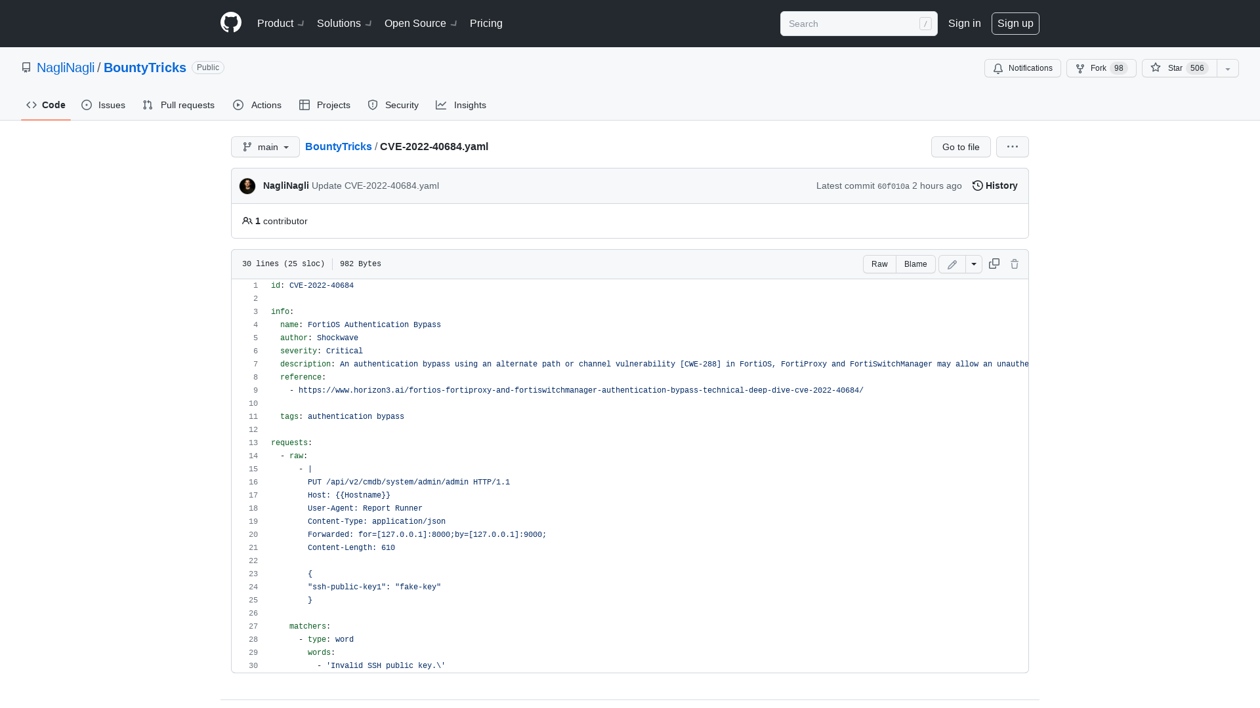Delete the file using the trash icon
Image resolution: width=1260 pixels, height=708 pixels.
pyautogui.click(x=1015, y=264)
